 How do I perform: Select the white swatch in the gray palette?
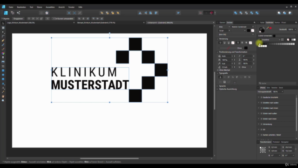coord(266,46)
